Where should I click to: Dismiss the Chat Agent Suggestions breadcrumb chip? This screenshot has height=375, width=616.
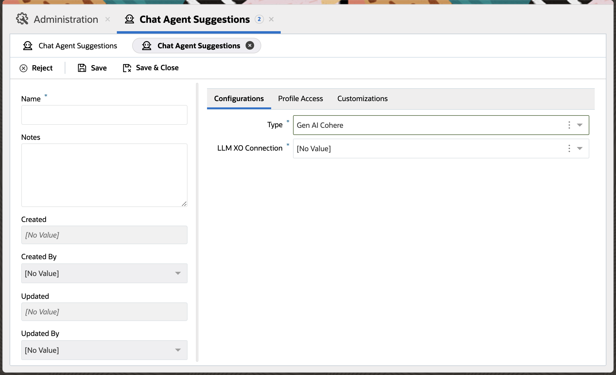(x=250, y=45)
